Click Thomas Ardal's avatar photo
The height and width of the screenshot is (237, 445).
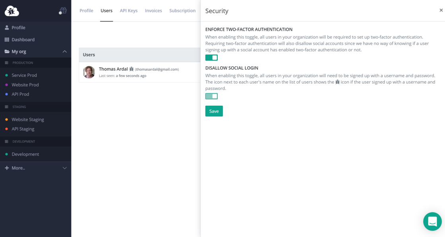89,72
